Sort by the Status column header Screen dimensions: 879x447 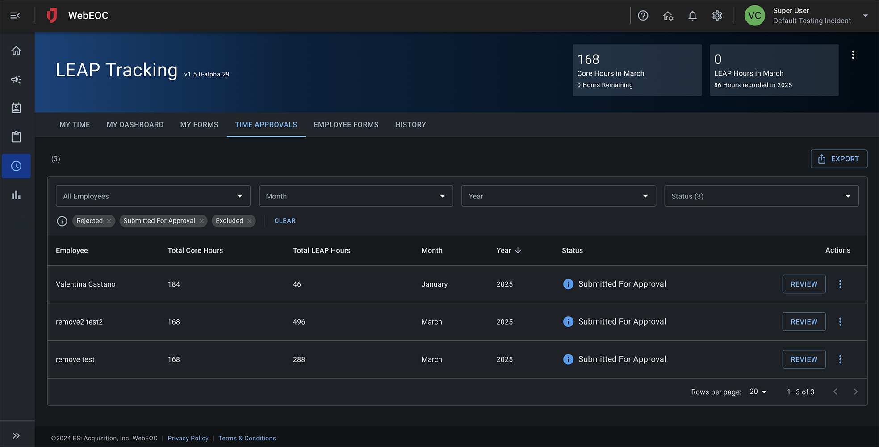[x=572, y=251]
